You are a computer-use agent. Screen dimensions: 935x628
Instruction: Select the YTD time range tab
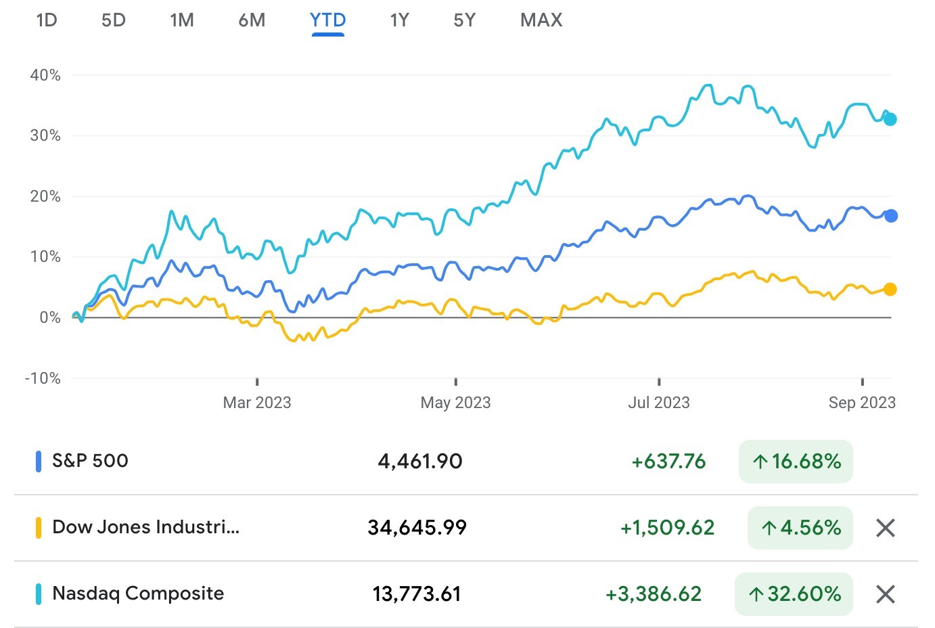point(328,20)
